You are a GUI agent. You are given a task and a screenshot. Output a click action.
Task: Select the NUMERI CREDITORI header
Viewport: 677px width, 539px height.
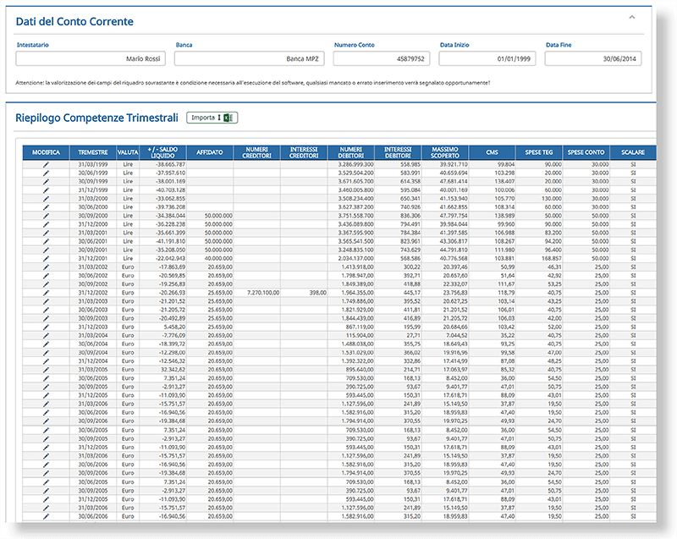click(256, 152)
